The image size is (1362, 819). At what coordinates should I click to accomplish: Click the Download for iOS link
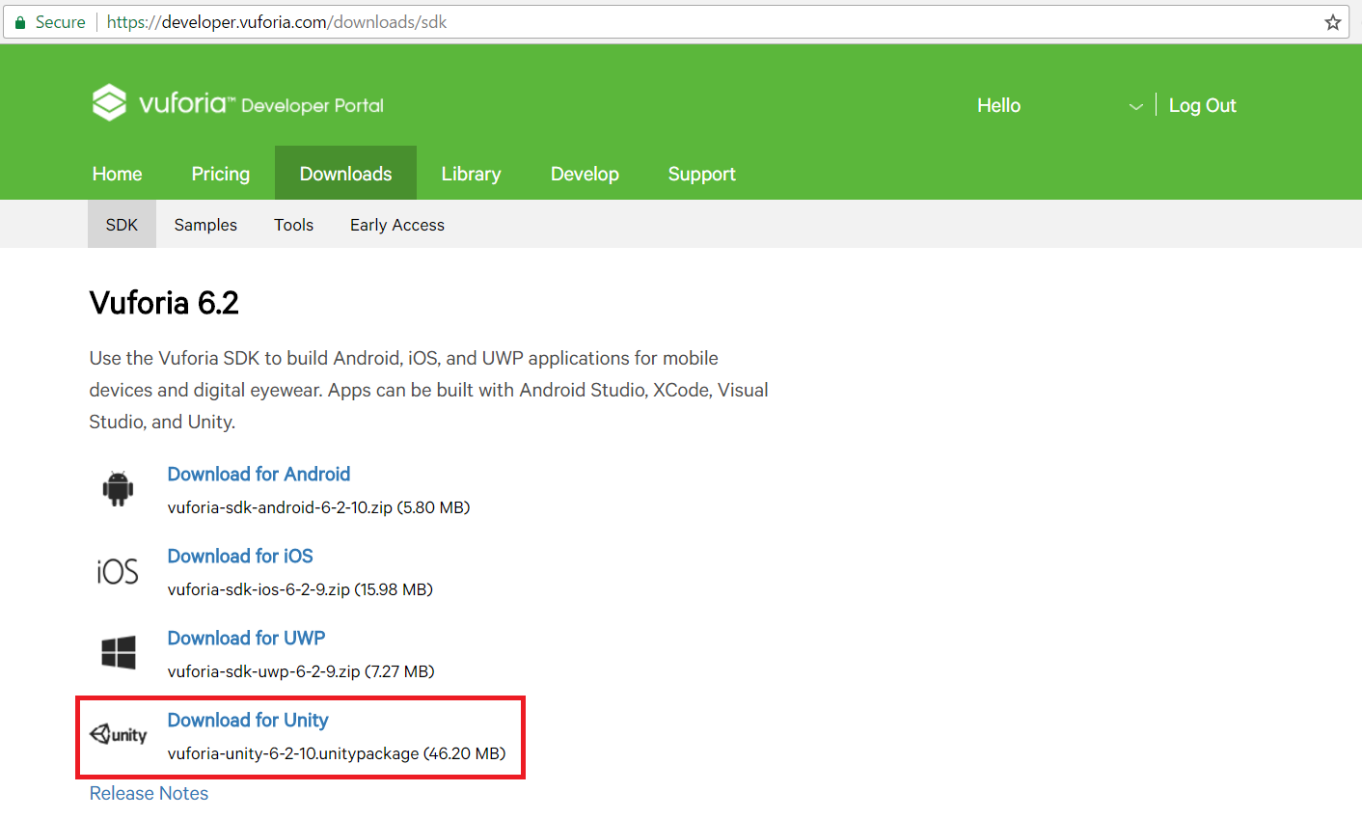click(x=240, y=556)
